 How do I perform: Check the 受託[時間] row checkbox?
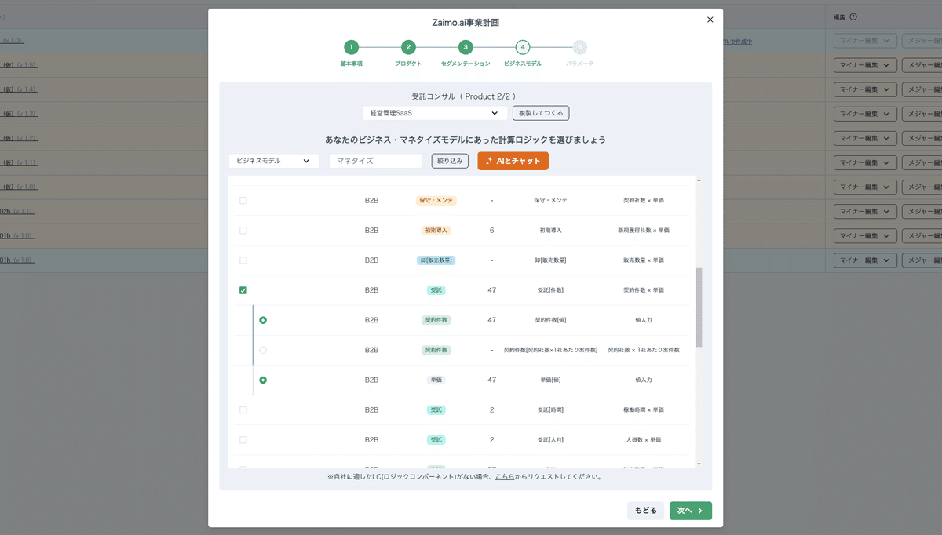[x=243, y=409]
